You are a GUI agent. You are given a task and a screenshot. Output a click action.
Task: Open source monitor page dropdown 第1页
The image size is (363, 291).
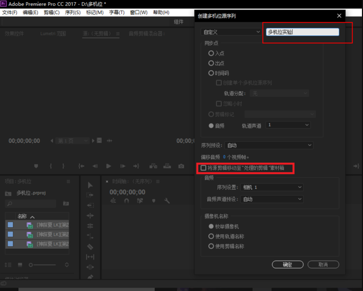click(x=72, y=141)
